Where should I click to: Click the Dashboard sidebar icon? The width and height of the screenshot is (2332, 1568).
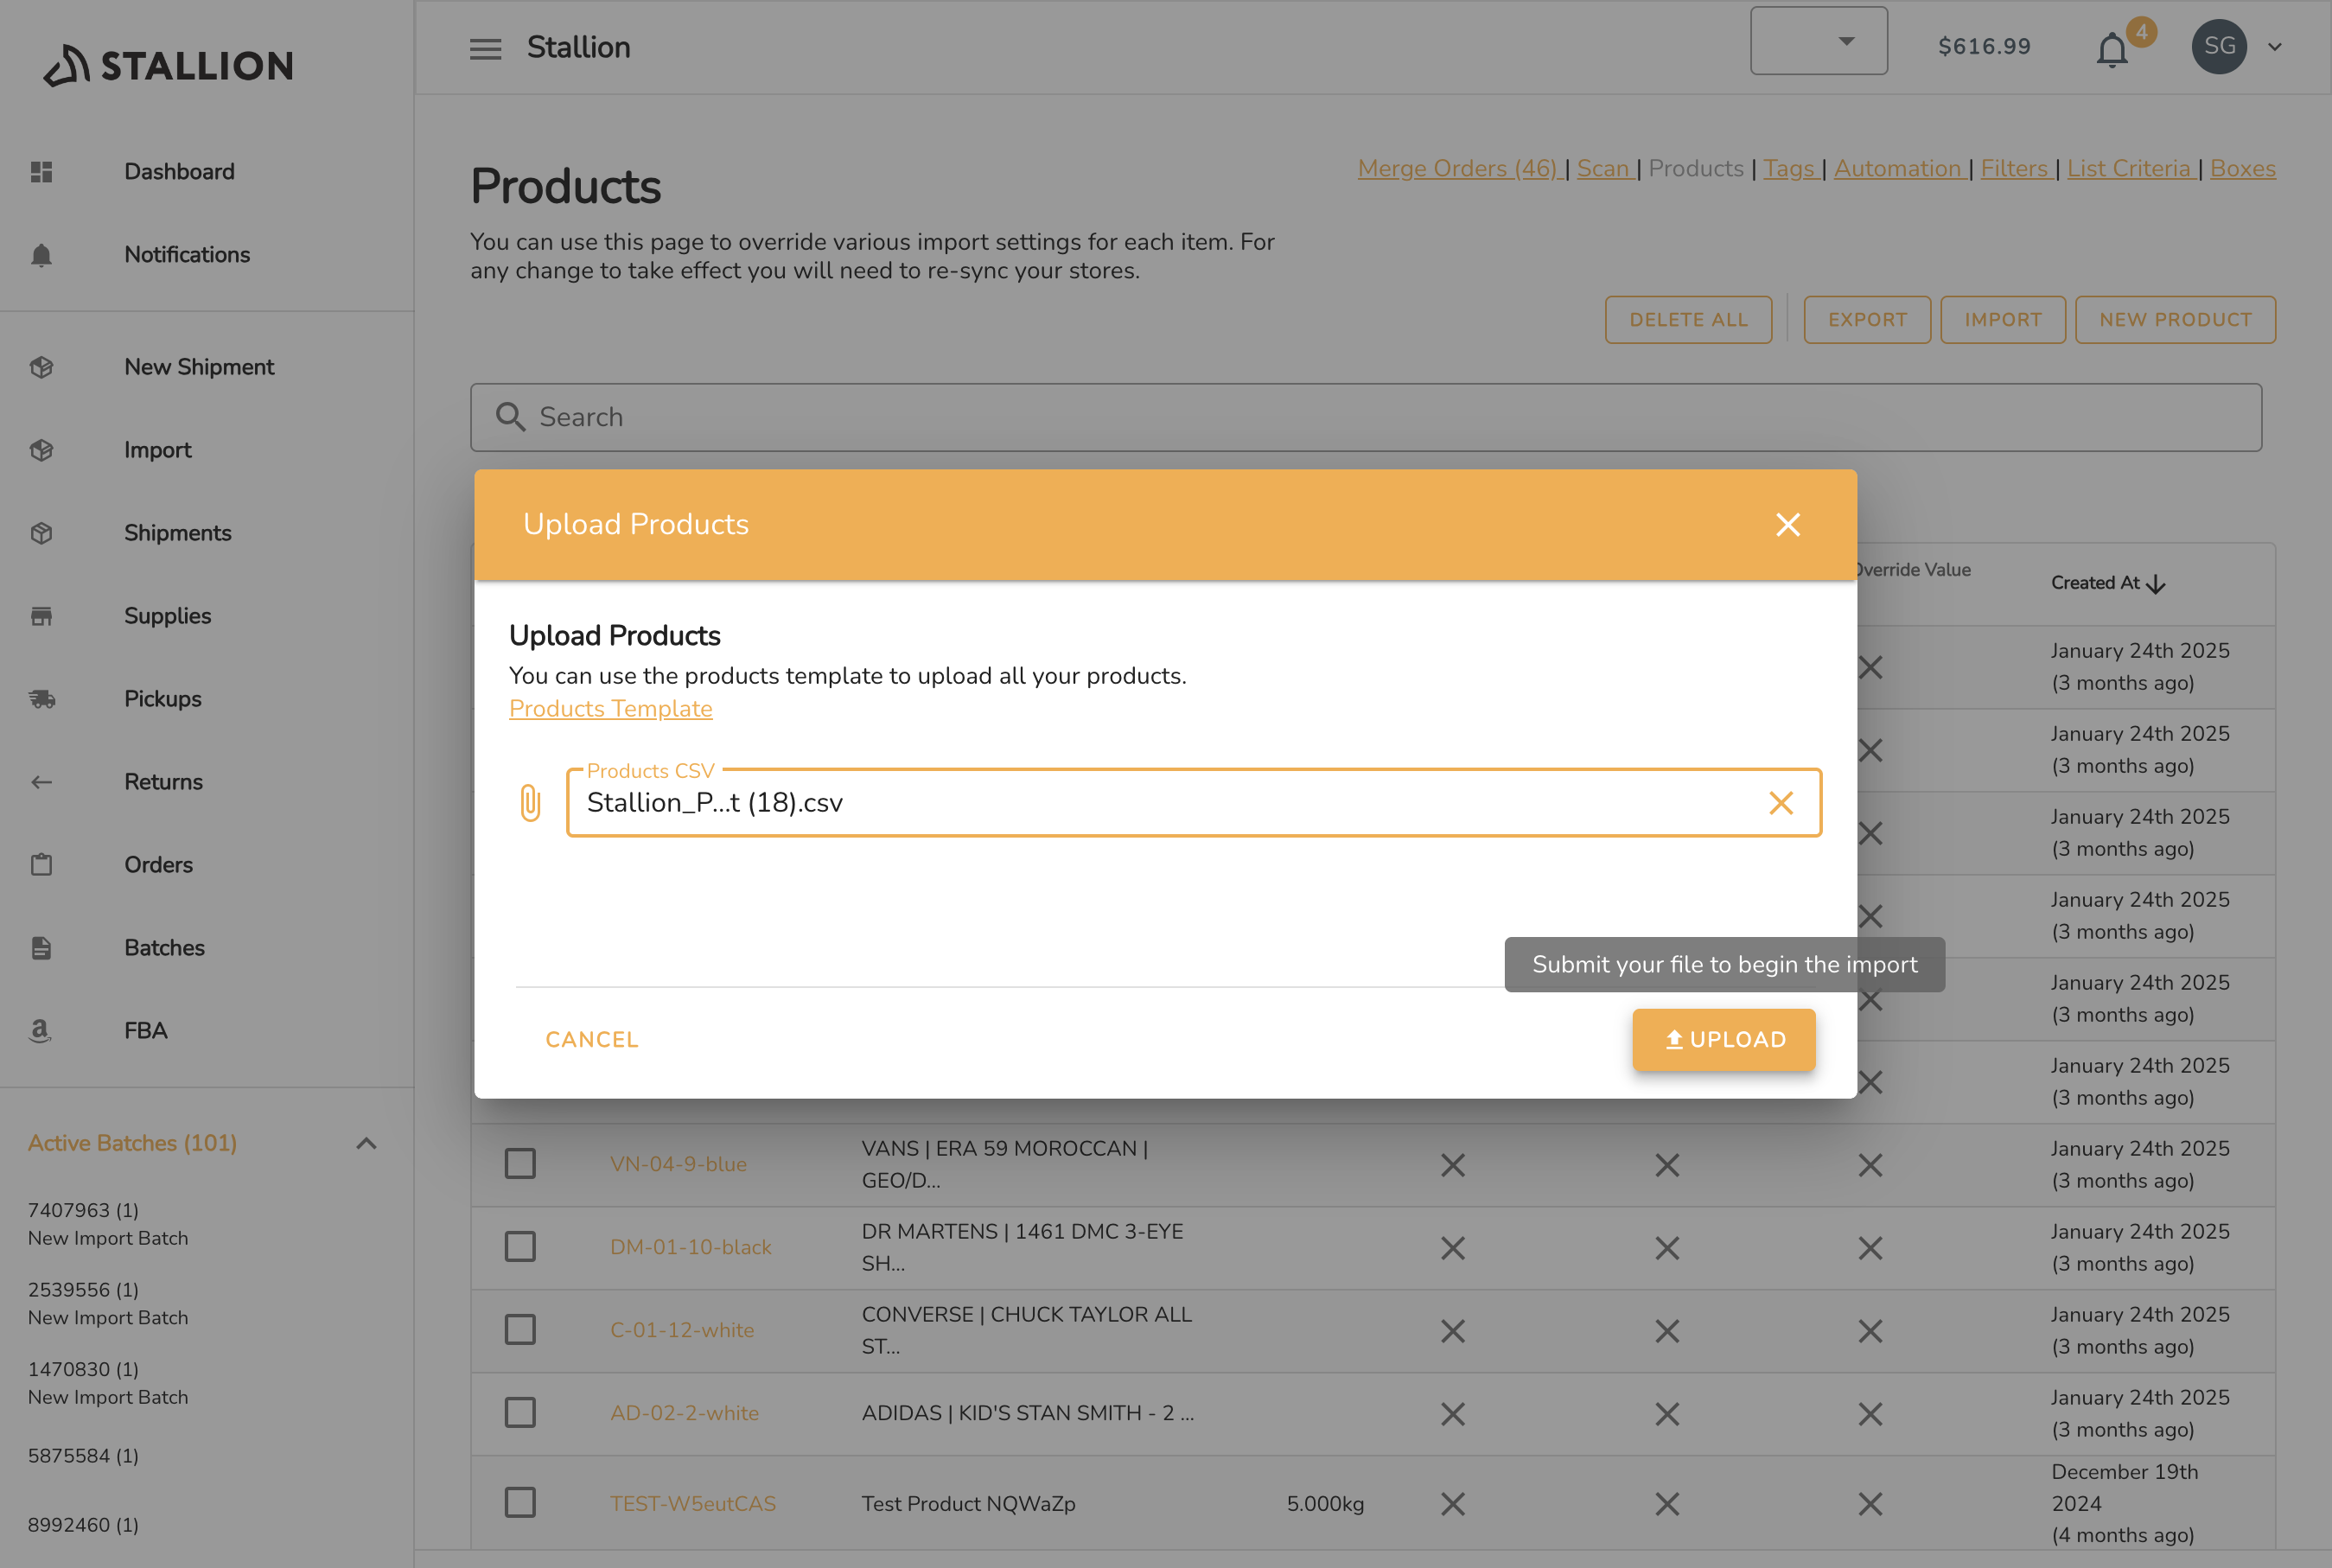pos(41,172)
